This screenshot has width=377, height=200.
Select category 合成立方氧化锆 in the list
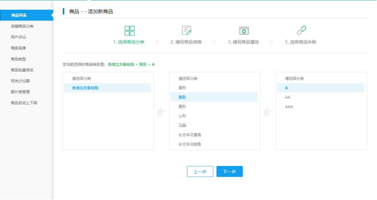click(x=107, y=88)
